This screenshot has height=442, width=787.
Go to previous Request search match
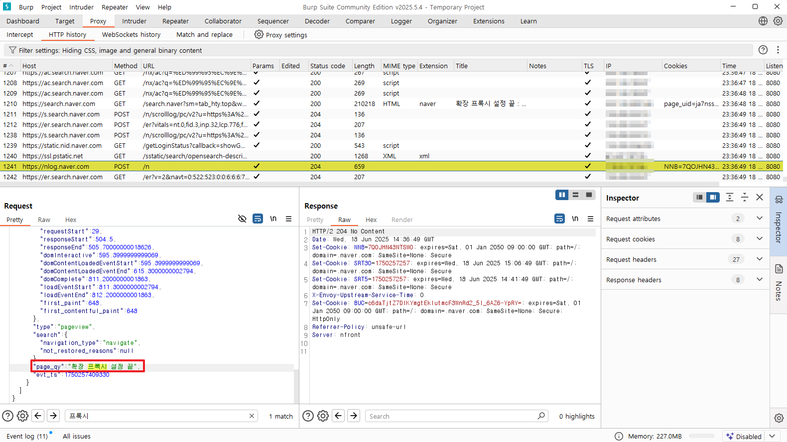(x=38, y=416)
